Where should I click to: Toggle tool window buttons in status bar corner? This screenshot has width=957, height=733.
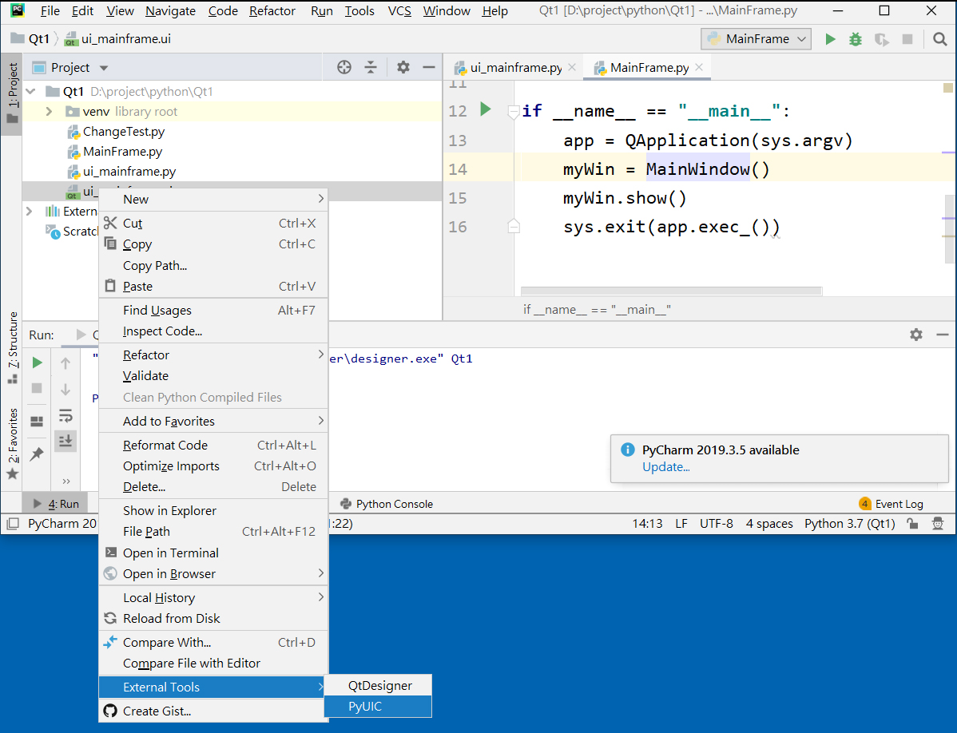(12, 523)
